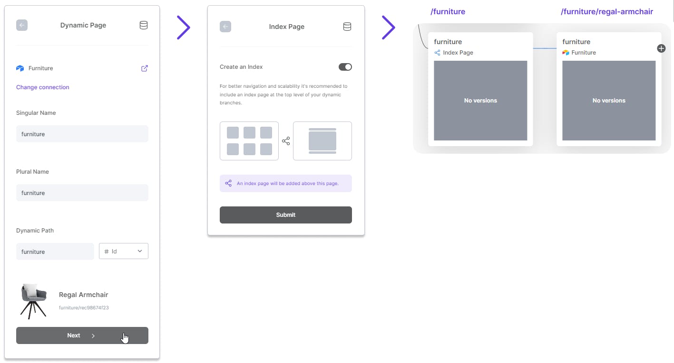Click the Singular Name input field

tap(82, 134)
